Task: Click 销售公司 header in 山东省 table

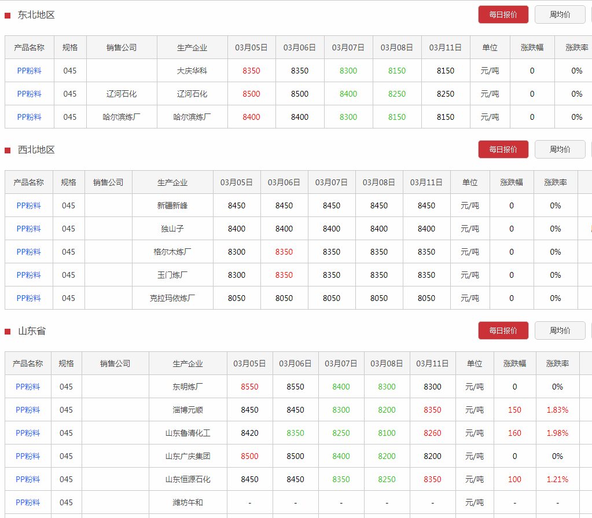Action: [115, 363]
